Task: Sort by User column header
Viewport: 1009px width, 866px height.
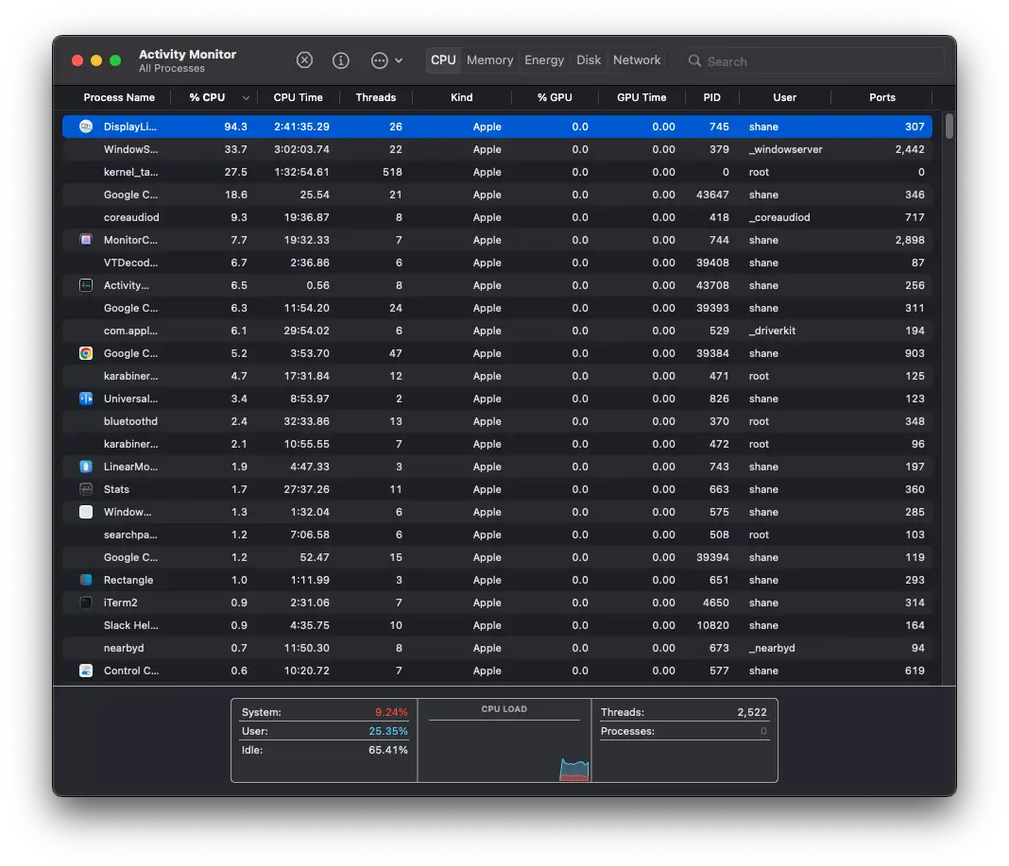Action: [784, 97]
